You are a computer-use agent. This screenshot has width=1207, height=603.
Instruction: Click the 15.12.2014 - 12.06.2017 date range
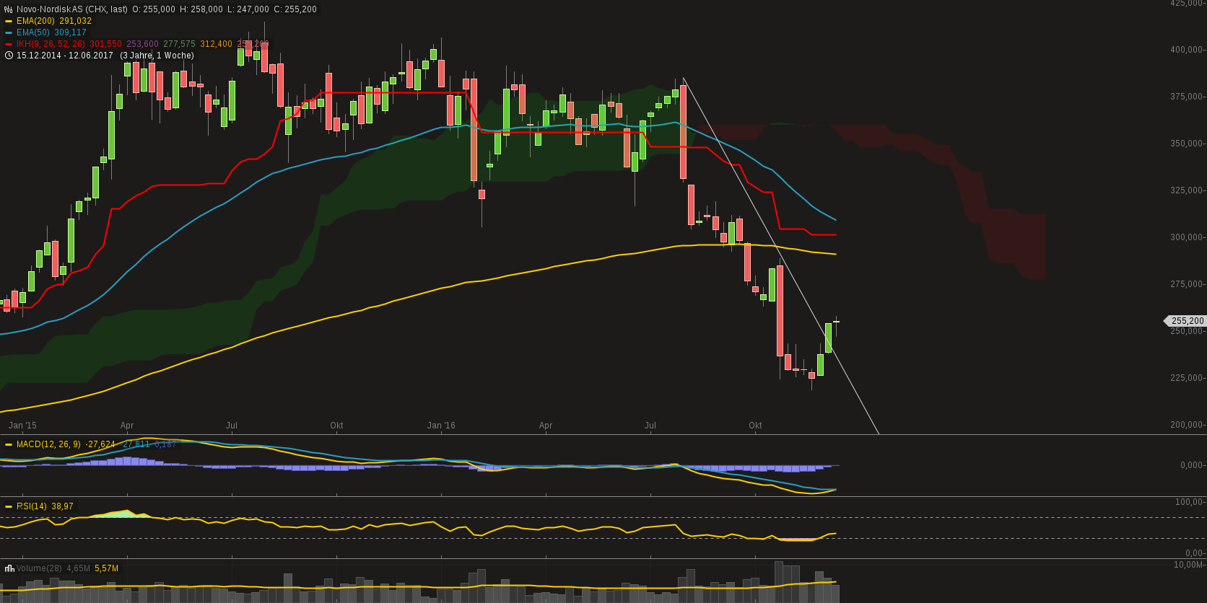pyautogui.click(x=65, y=56)
